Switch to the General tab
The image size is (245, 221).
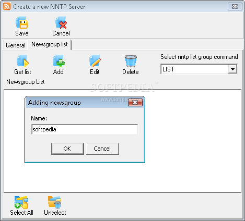point(16,45)
